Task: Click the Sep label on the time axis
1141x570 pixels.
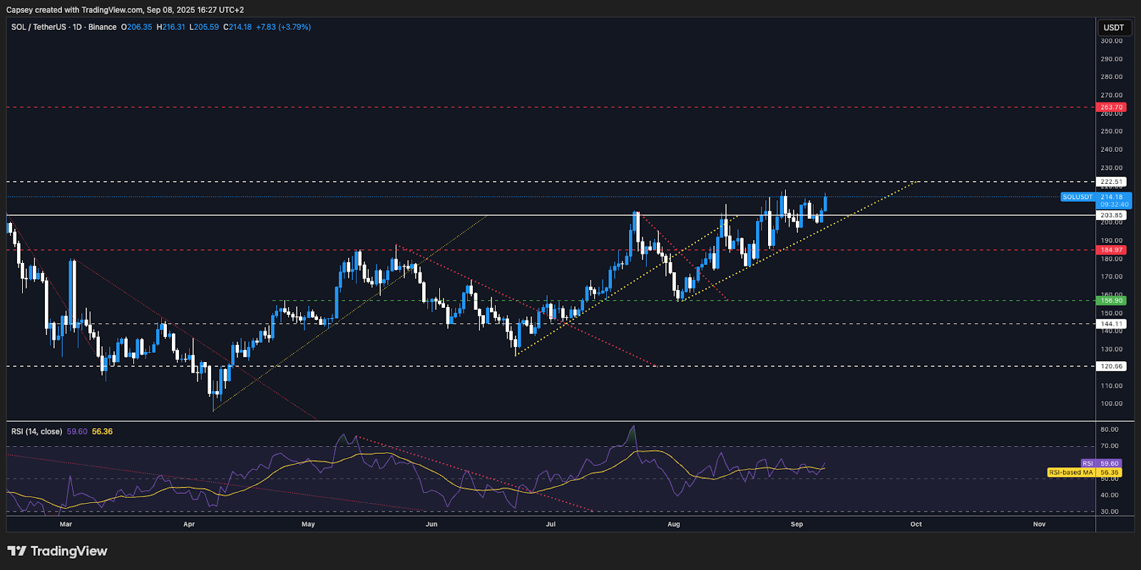Action: [x=797, y=524]
